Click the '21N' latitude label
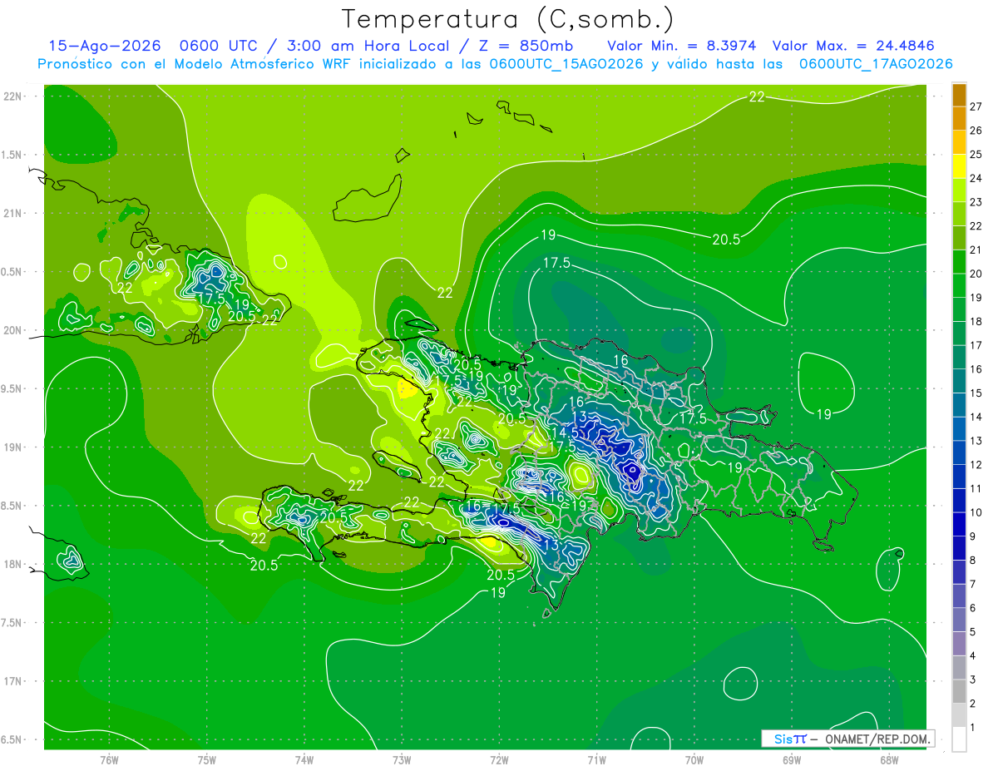Screen dimensions: 998x771 pos(12,213)
